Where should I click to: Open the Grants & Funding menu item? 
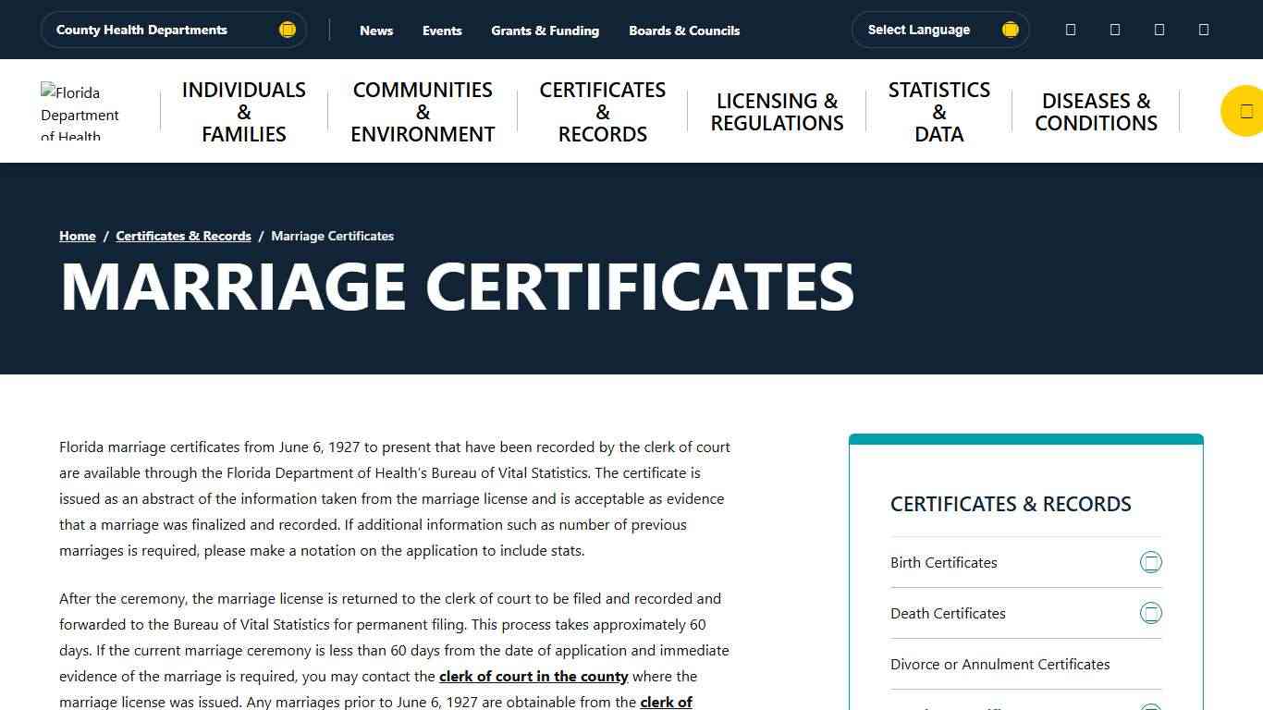tap(545, 30)
